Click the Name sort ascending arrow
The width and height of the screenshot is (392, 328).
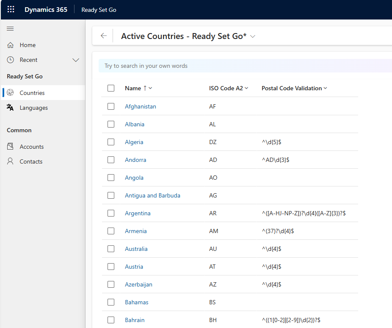[x=145, y=88]
